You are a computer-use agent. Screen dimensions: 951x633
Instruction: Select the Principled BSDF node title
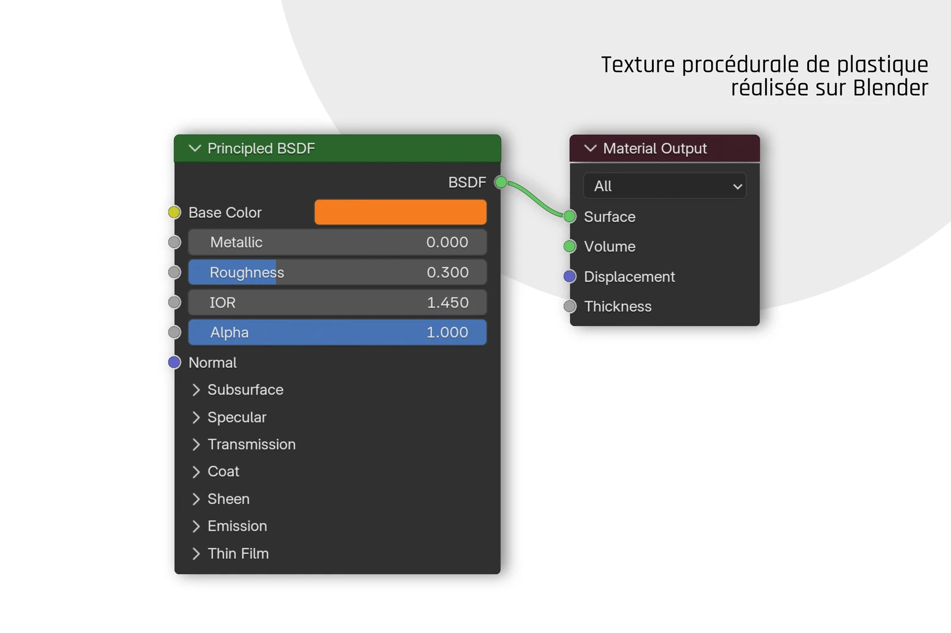click(261, 149)
